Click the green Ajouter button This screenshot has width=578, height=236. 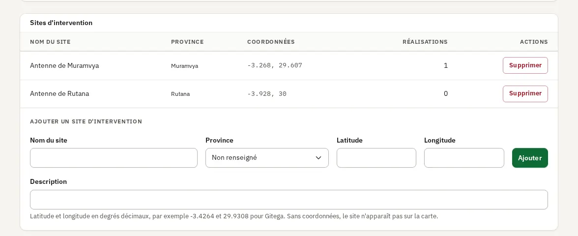point(530,158)
